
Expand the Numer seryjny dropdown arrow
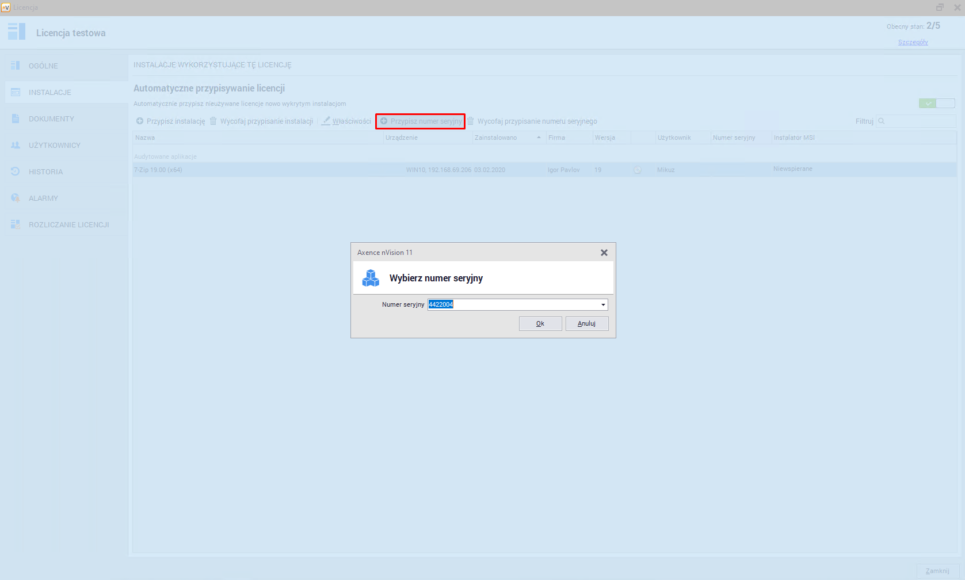pos(602,305)
